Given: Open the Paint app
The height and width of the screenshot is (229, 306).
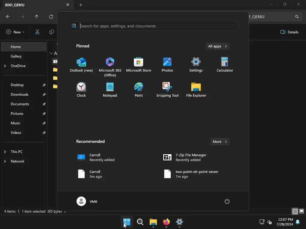Looking at the screenshot, I should [x=139, y=90].
